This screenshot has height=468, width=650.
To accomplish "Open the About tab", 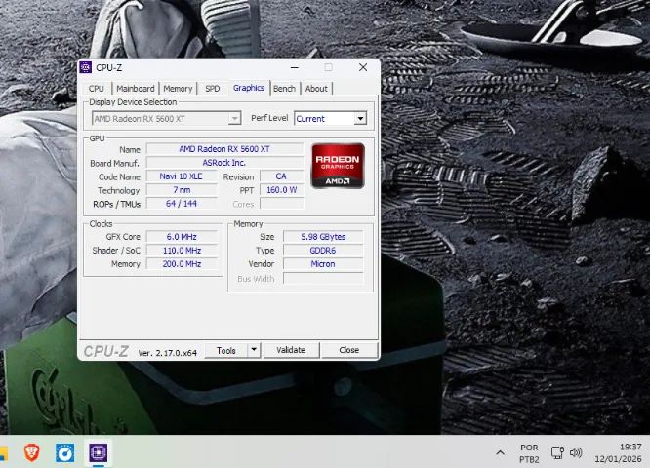I will click(316, 89).
